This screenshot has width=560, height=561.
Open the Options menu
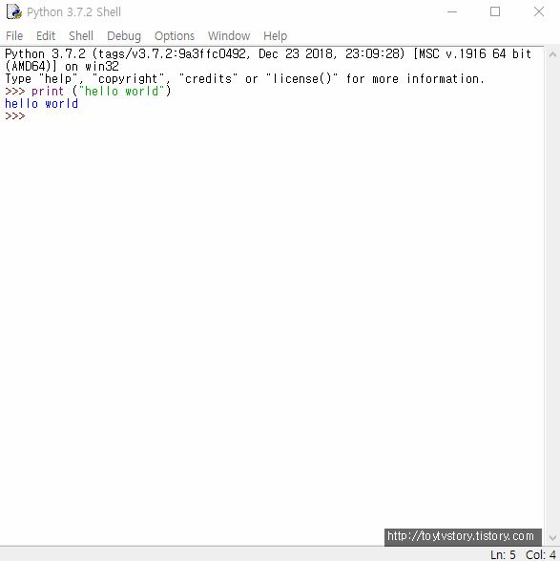[x=175, y=36]
